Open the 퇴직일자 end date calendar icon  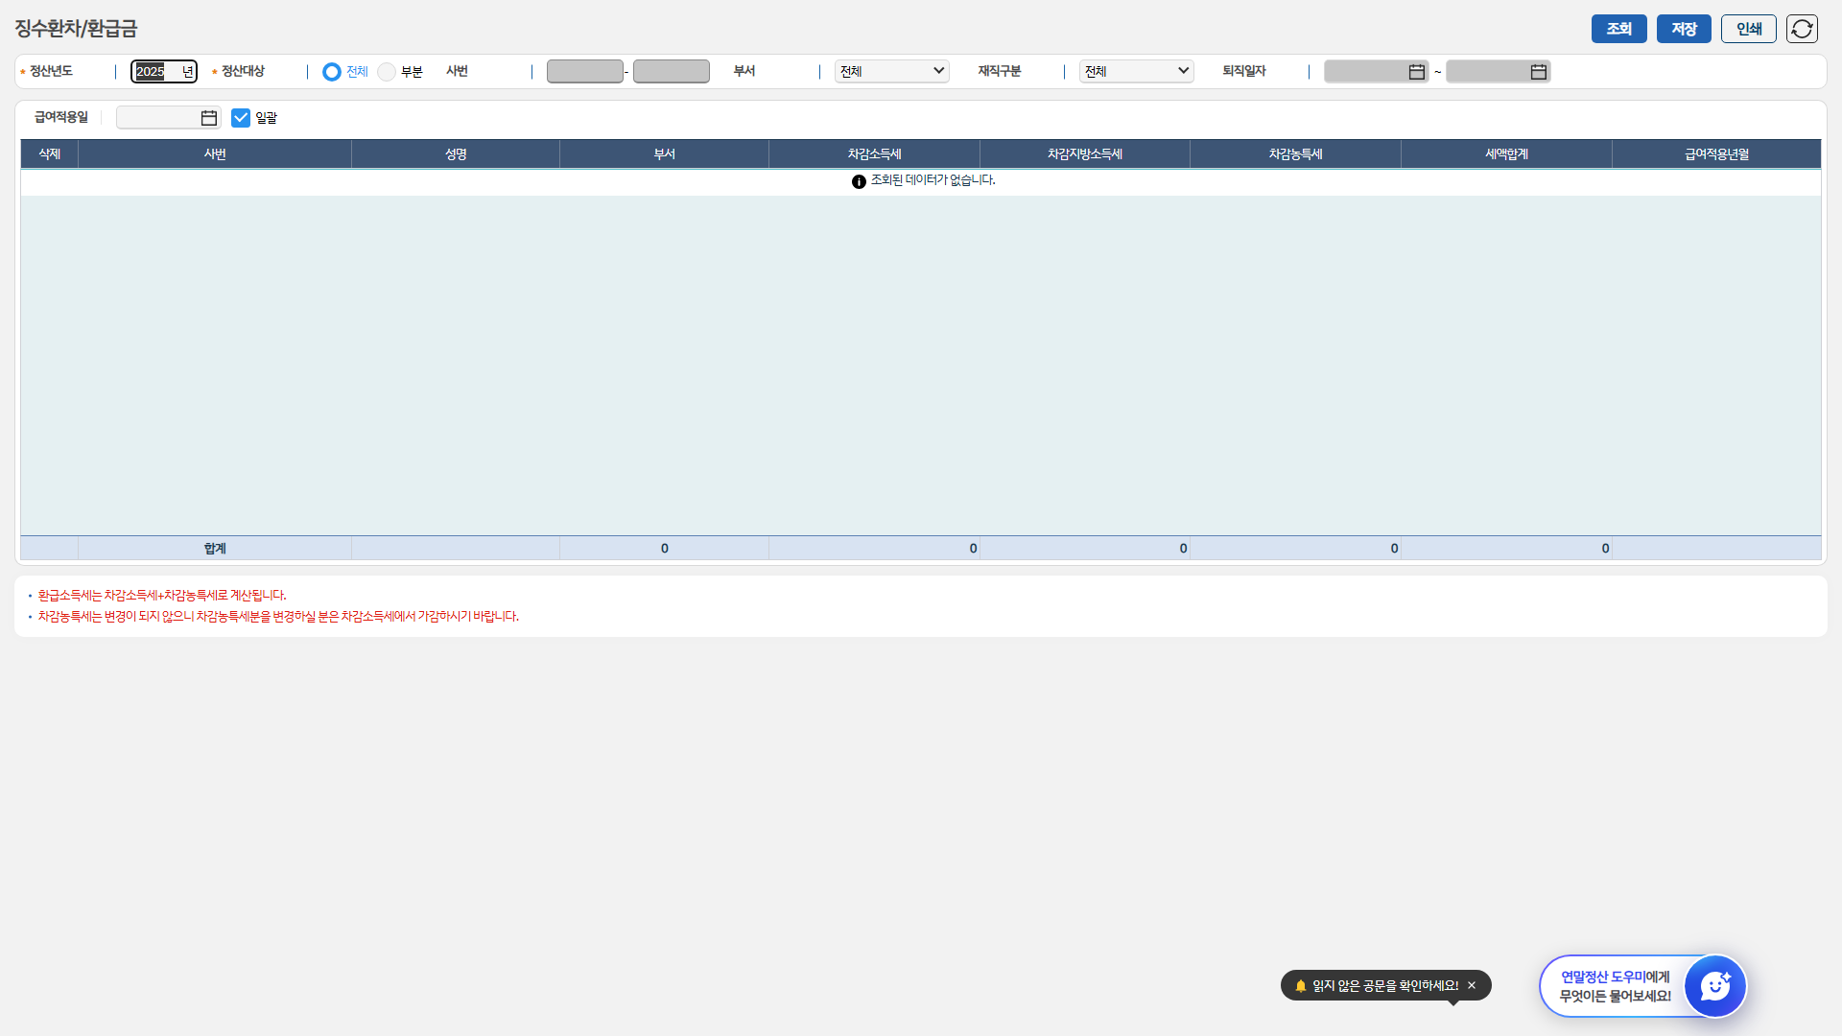1538,72
